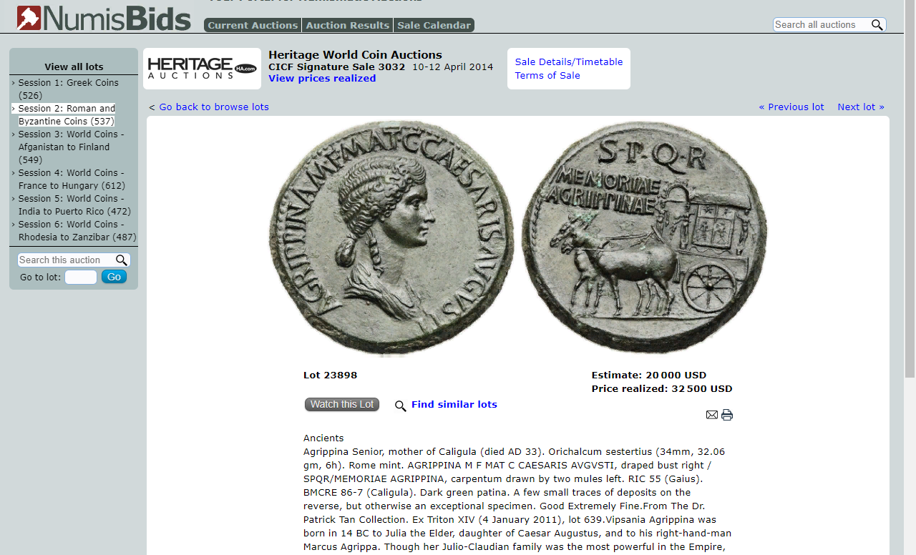This screenshot has height=555, width=916.
Task: Click the coin obverse portrait image
Action: point(391,238)
